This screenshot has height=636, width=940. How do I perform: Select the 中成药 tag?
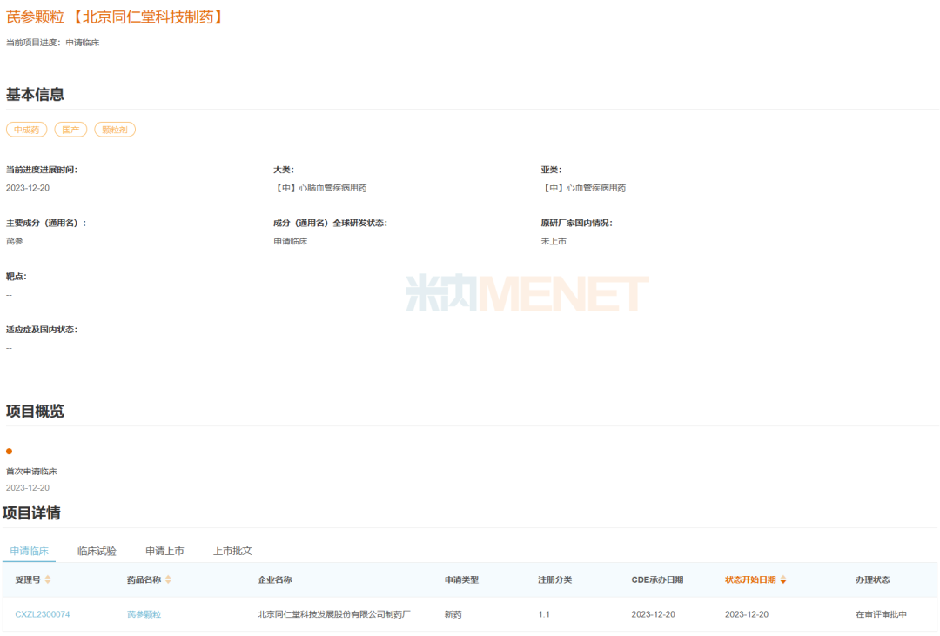pos(27,130)
